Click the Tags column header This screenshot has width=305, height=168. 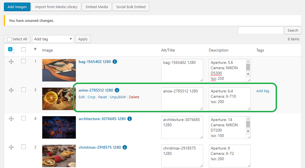click(x=260, y=50)
